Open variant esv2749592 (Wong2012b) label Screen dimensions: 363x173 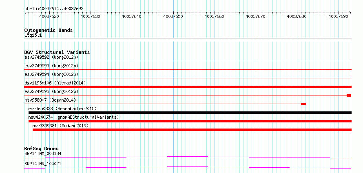(51, 57)
